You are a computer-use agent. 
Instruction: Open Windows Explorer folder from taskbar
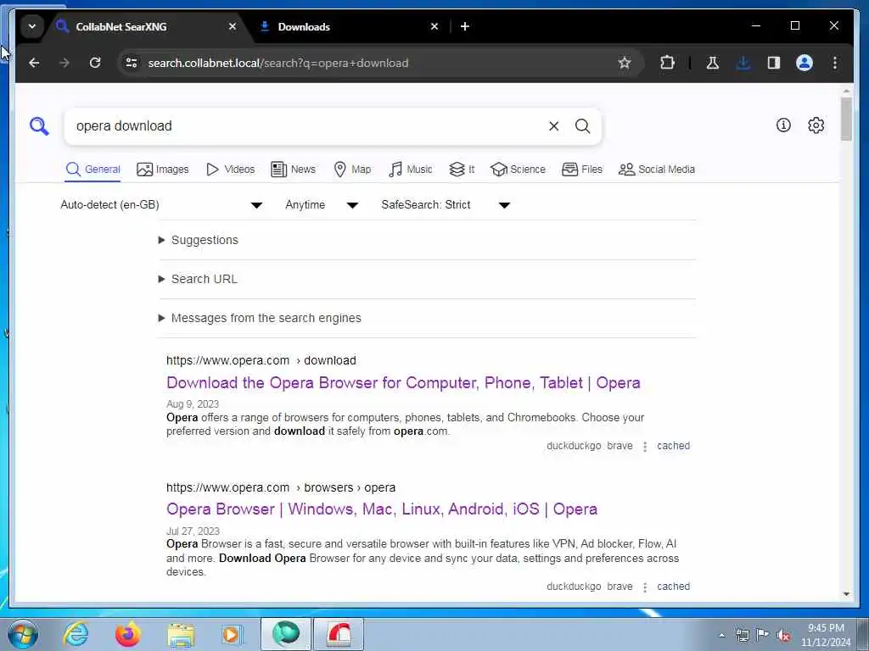[x=181, y=634]
